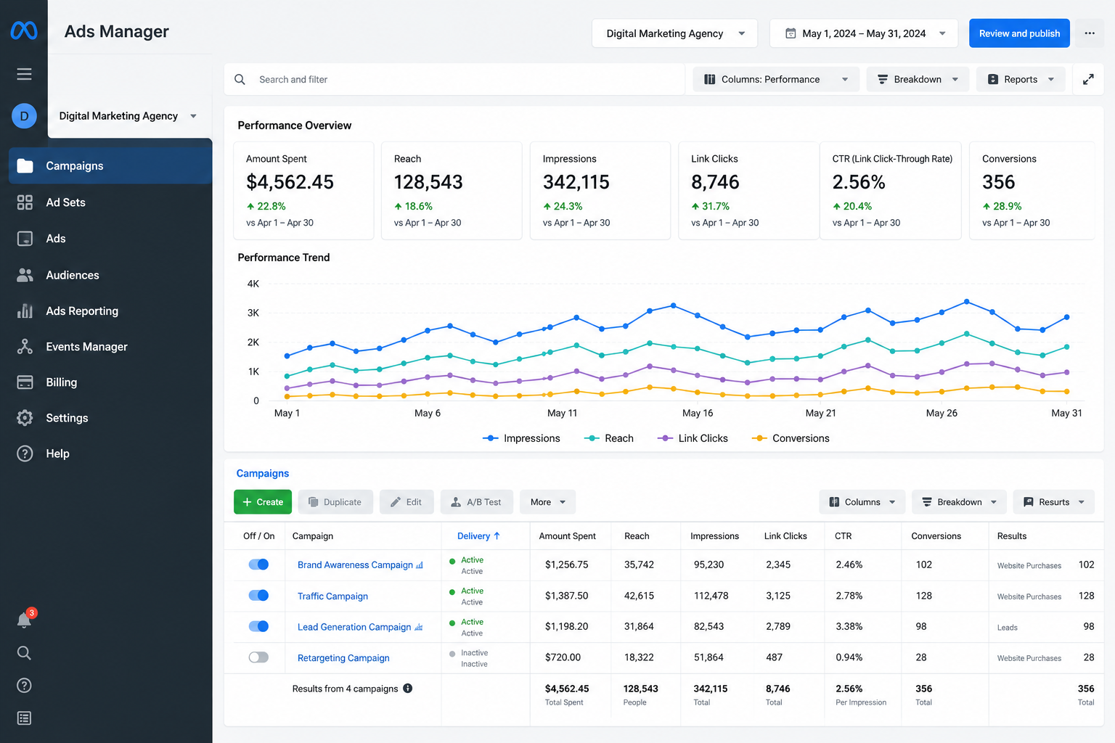Click the Review and publish button

click(1019, 33)
